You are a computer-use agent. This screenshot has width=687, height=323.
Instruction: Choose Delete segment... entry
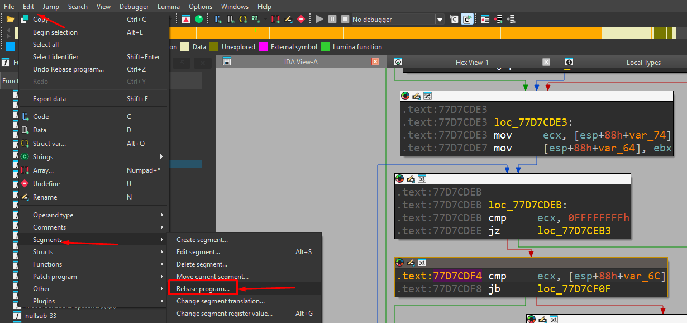[x=245, y=264]
